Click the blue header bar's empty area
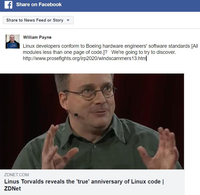The height and width of the screenshot is (195, 200). click(x=130, y=5)
